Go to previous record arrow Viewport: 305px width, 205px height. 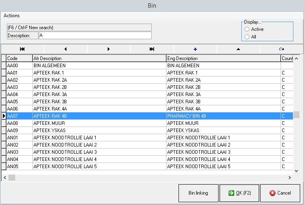pos(65,49)
